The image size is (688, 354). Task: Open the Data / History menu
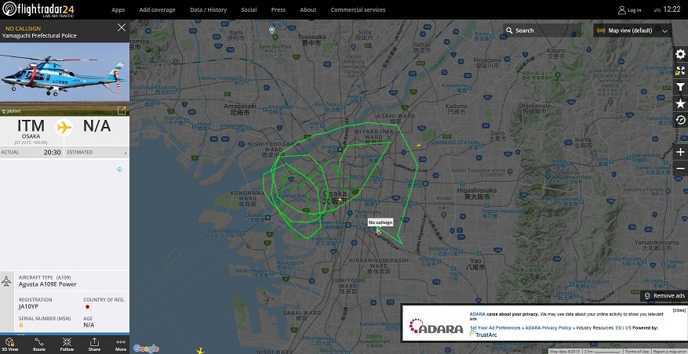tap(208, 9)
